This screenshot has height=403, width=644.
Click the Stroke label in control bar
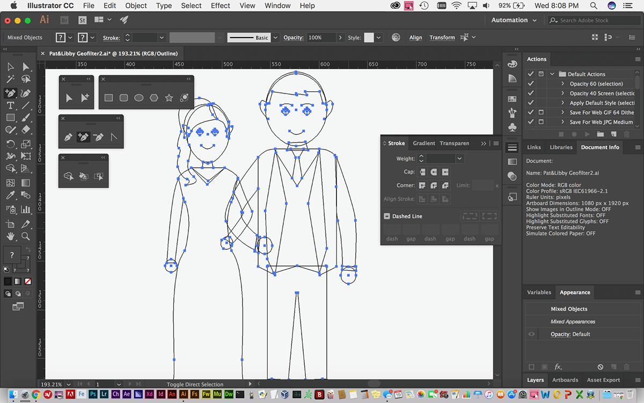(x=111, y=38)
